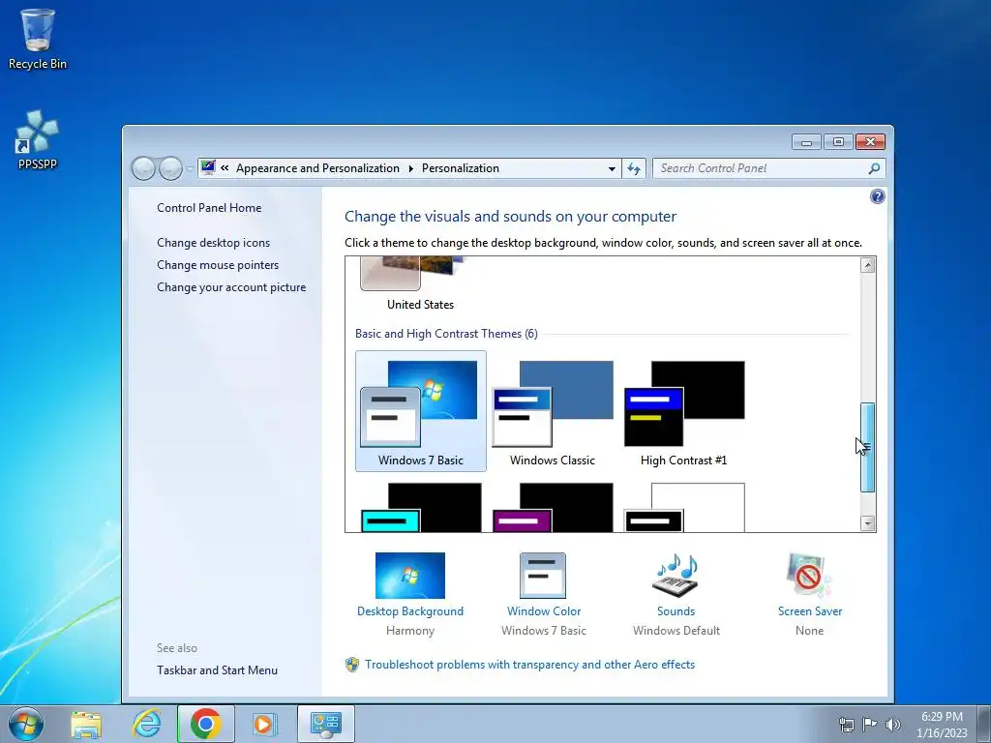
Task: Select the United States theme
Action: click(x=420, y=284)
